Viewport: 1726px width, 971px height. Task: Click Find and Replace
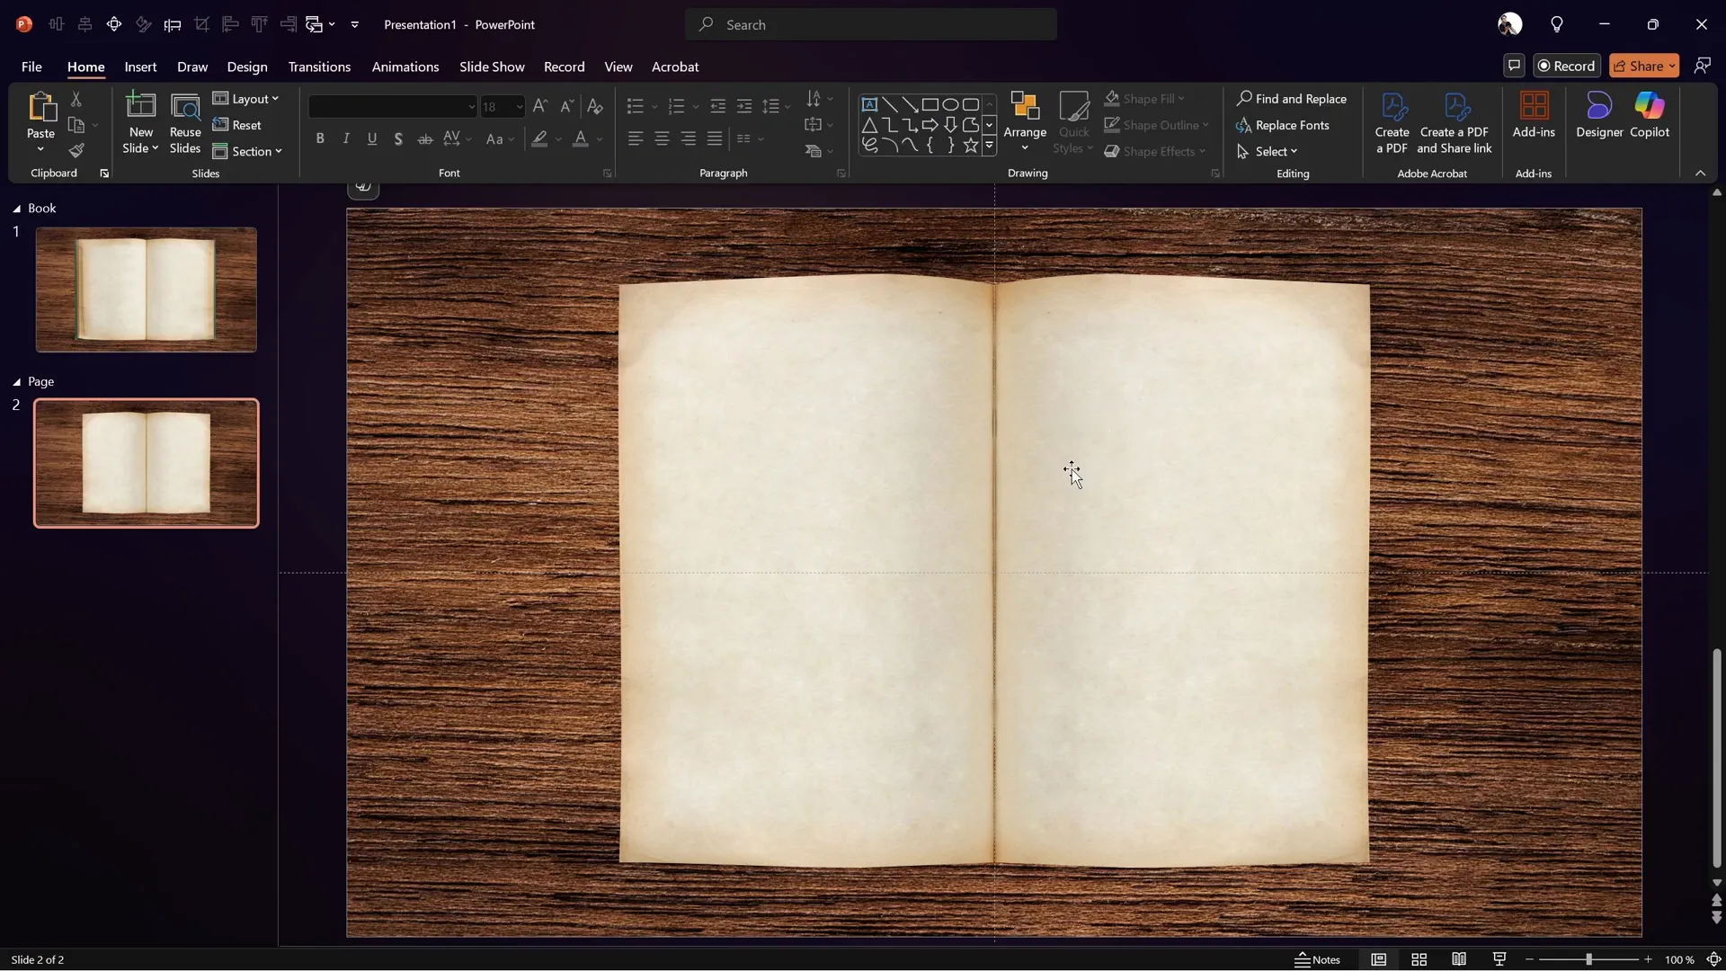point(1291,99)
